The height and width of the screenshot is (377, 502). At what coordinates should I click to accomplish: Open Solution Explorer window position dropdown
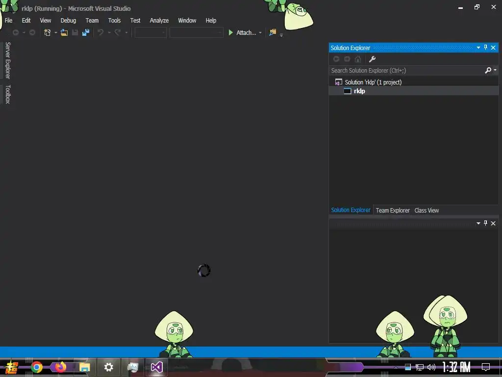[x=478, y=48]
